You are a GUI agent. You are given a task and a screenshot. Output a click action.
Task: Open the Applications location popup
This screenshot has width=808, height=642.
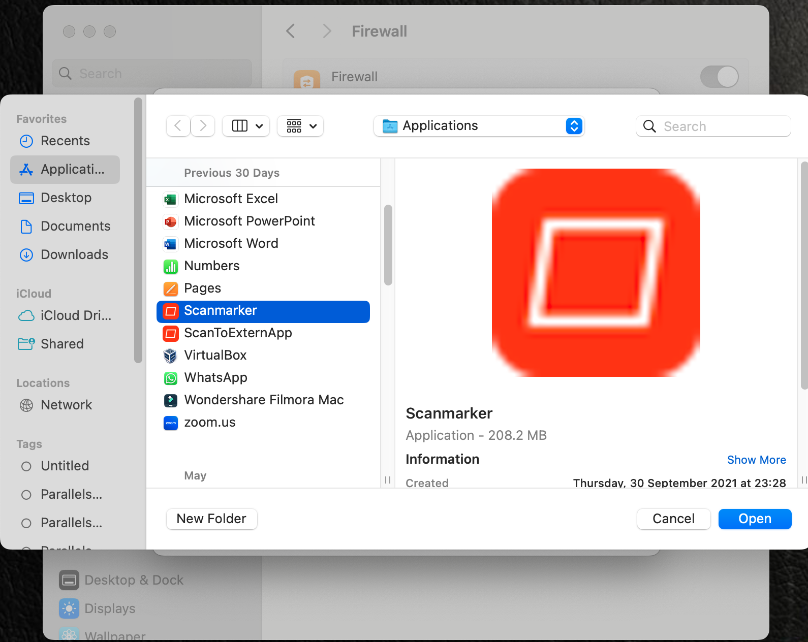click(x=479, y=126)
